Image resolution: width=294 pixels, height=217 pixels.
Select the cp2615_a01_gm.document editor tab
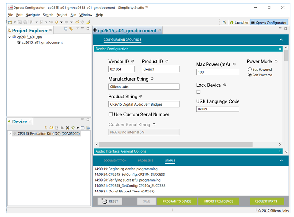(127, 31)
